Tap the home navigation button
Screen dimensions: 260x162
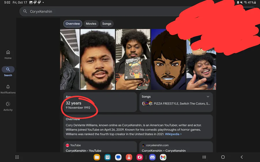coord(223,157)
